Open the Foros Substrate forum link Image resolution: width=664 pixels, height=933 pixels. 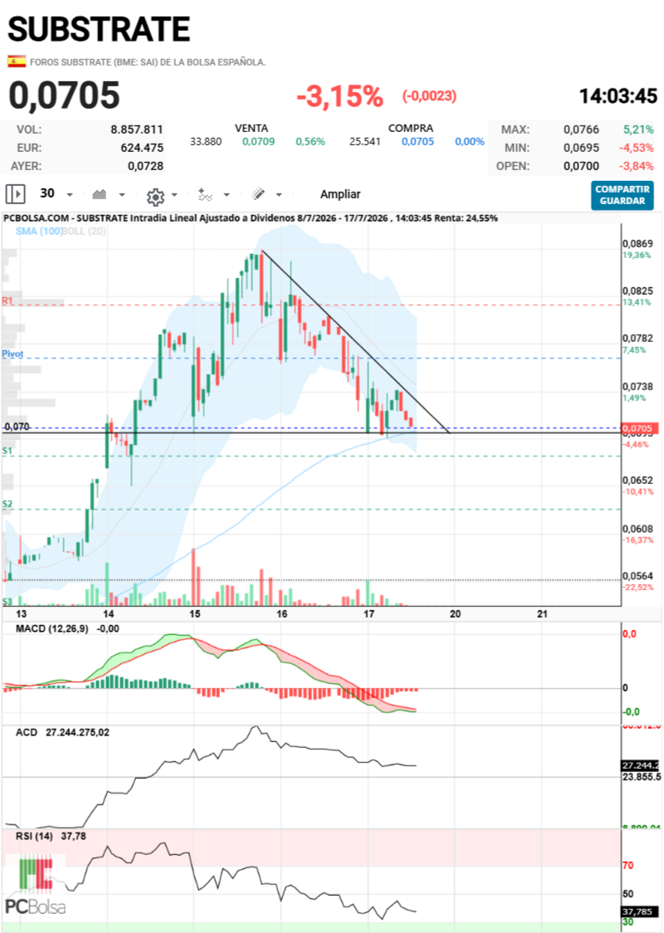pos(148,62)
